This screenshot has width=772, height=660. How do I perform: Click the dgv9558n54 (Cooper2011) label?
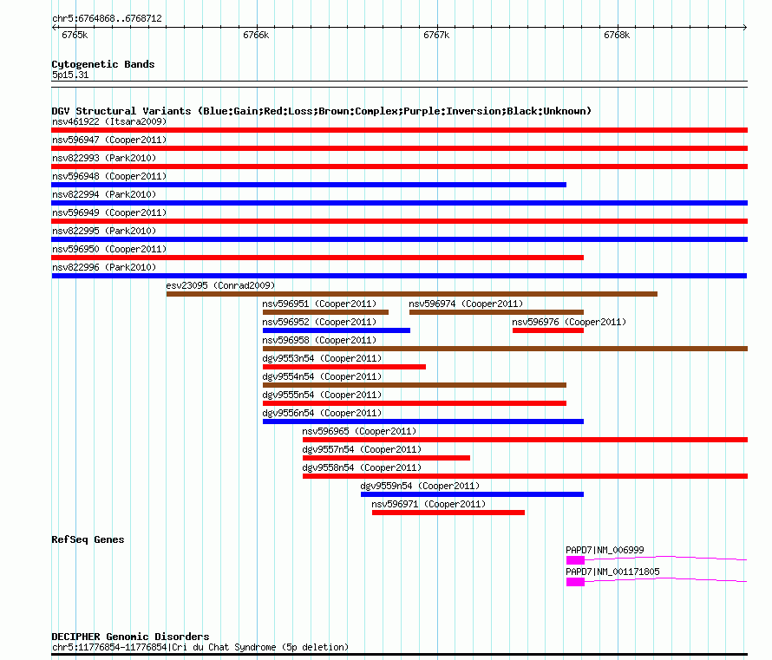tap(362, 467)
